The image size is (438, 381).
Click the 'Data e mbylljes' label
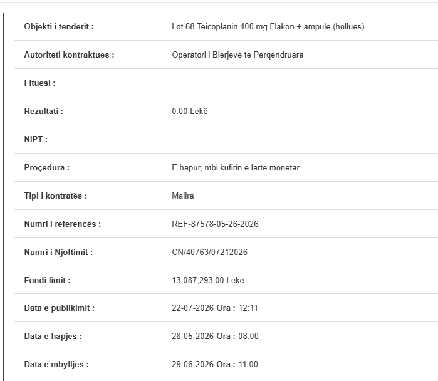[56, 364]
